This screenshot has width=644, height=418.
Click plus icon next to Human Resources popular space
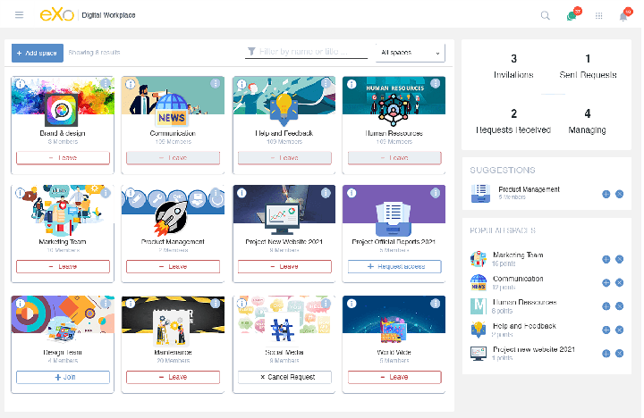click(x=606, y=306)
